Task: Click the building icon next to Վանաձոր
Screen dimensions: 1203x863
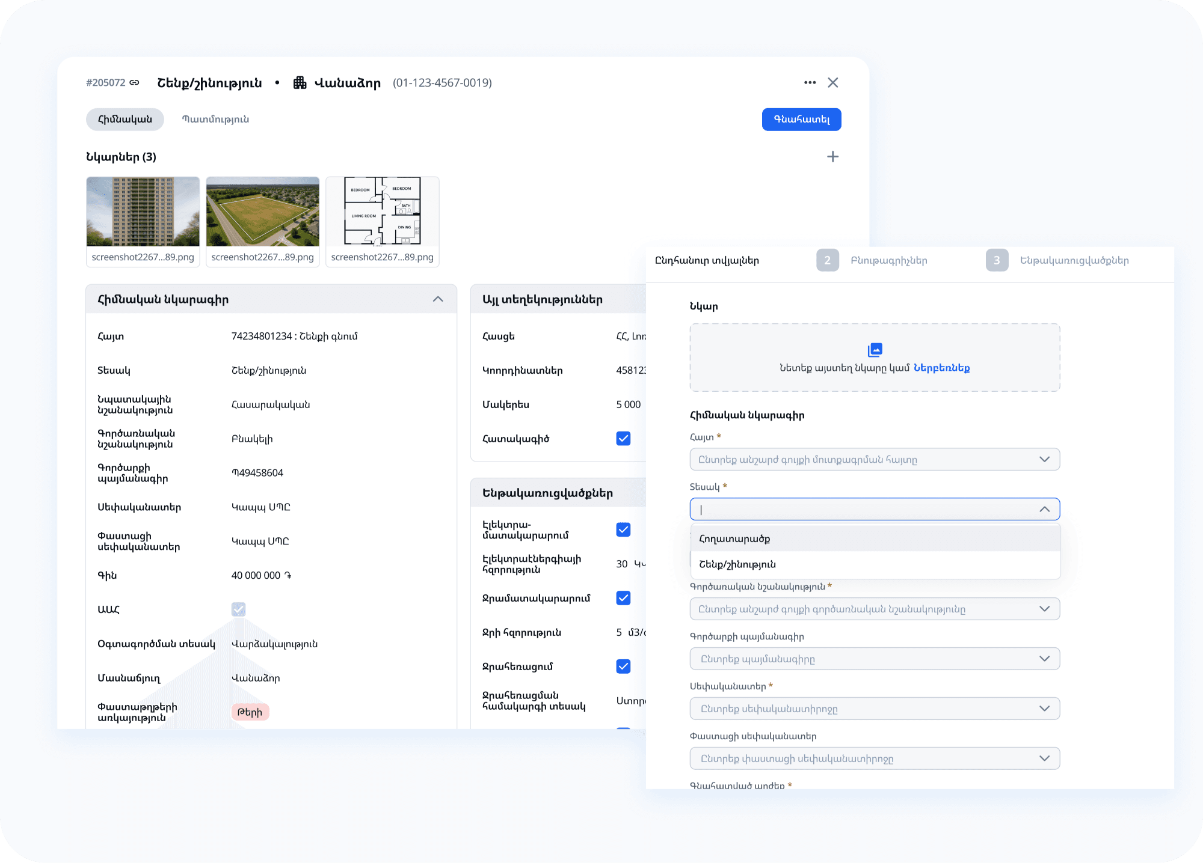Action: pos(300,82)
